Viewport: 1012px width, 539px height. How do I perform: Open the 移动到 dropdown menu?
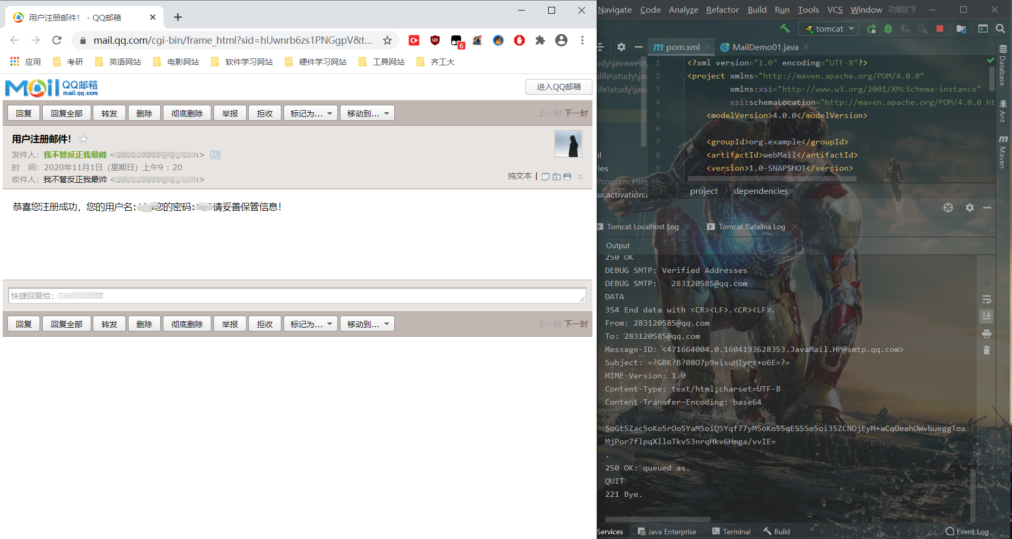point(367,113)
